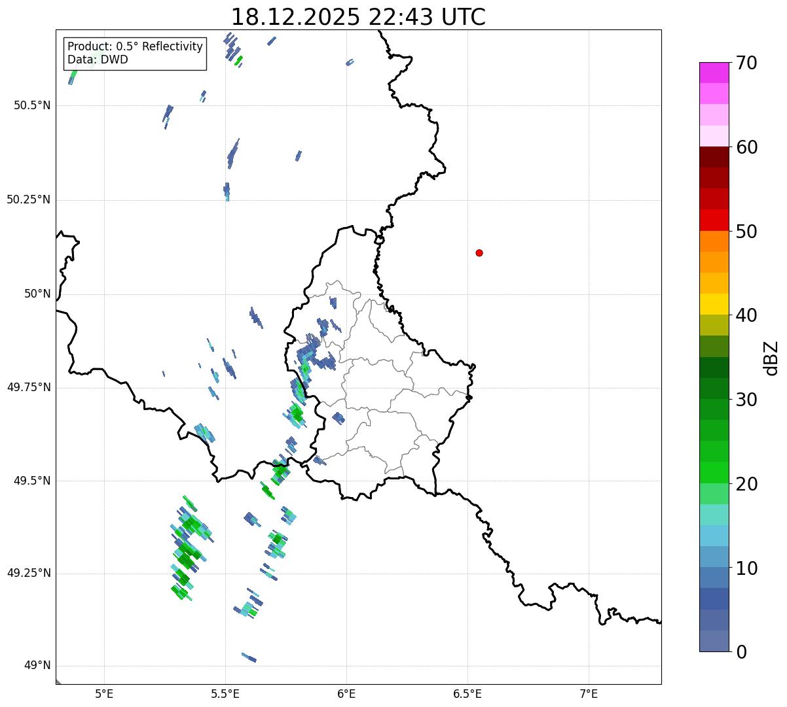Click the colorbar tick value 60
Image resolution: width=787 pixels, height=707 pixels.
(x=746, y=147)
